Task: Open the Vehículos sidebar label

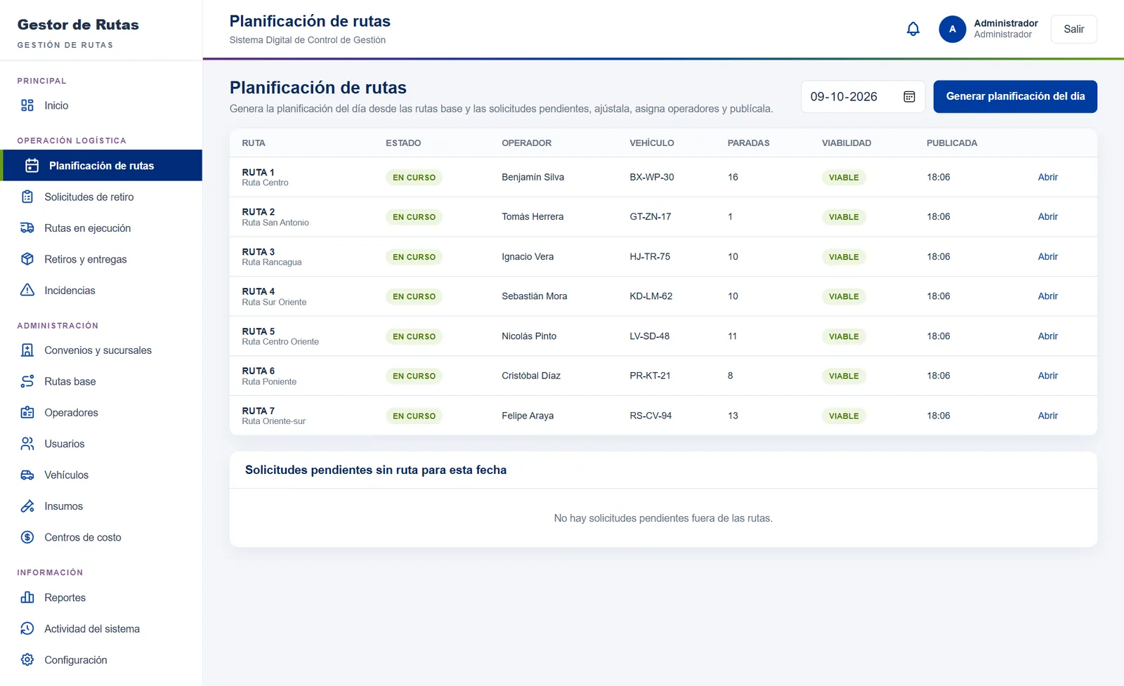Action: coord(66,475)
